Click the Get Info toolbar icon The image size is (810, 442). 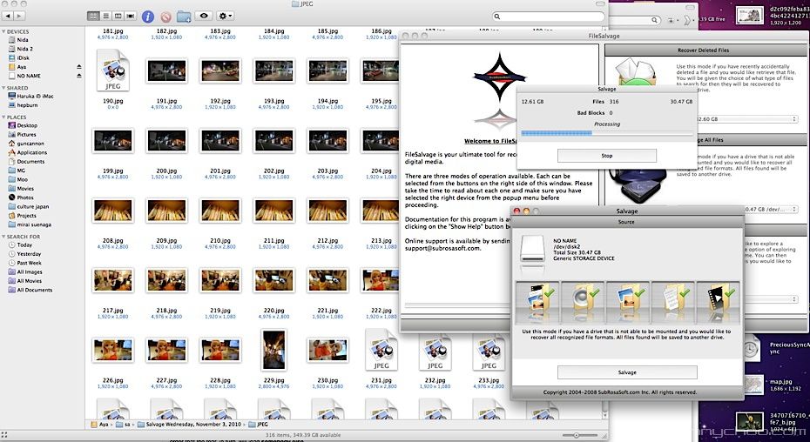147,16
